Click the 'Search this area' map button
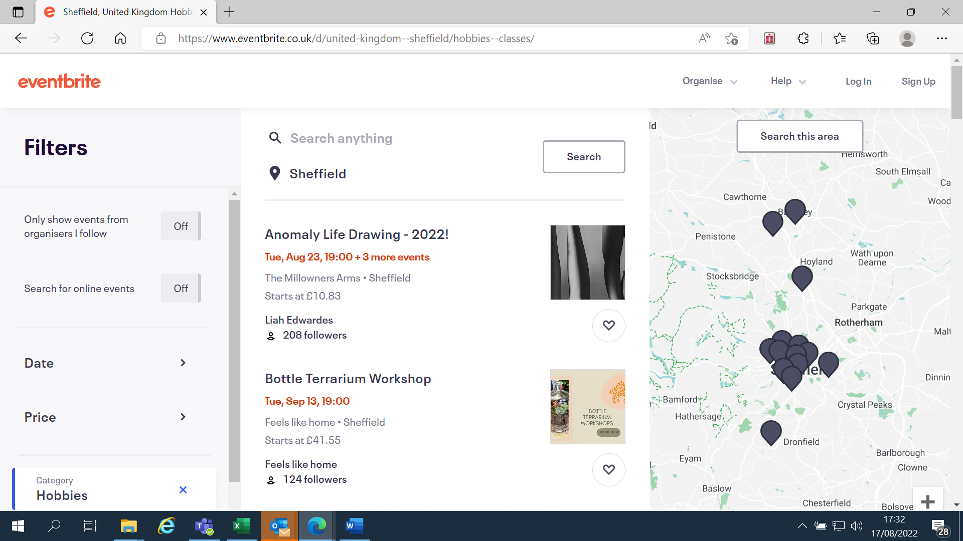 point(799,135)
